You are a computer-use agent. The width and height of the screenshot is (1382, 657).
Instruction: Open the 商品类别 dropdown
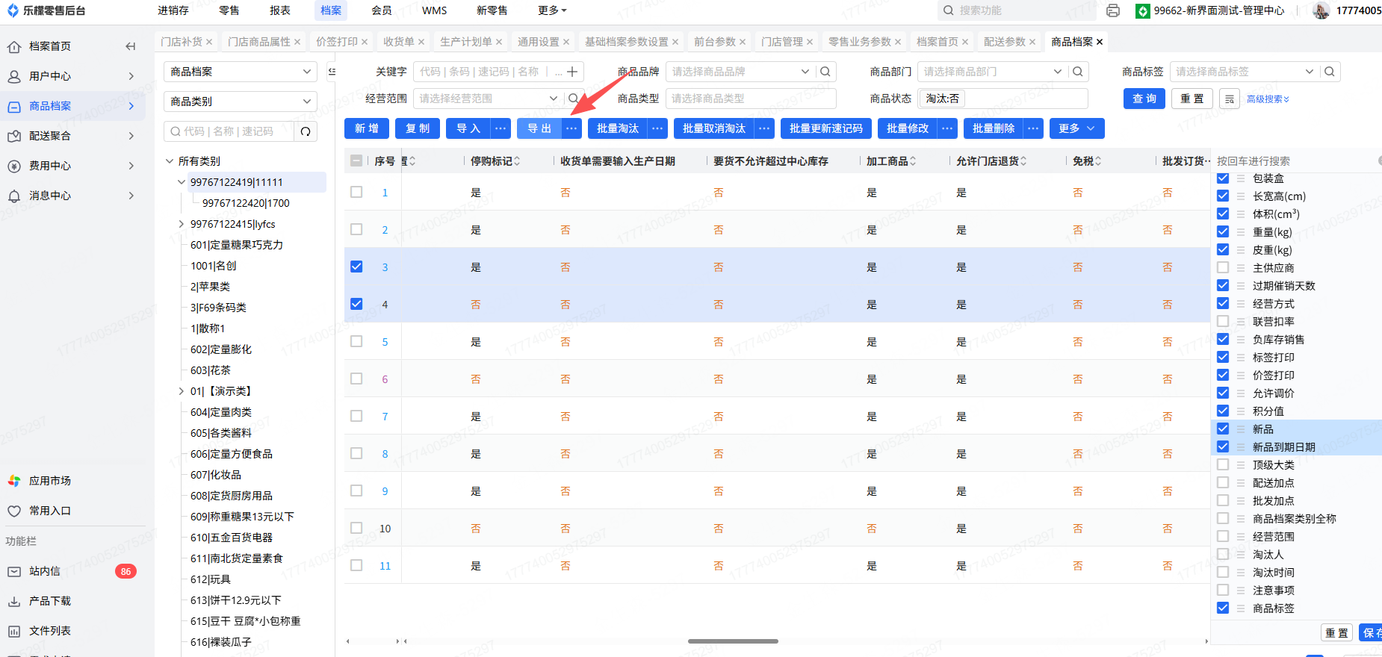coord(240,102)
